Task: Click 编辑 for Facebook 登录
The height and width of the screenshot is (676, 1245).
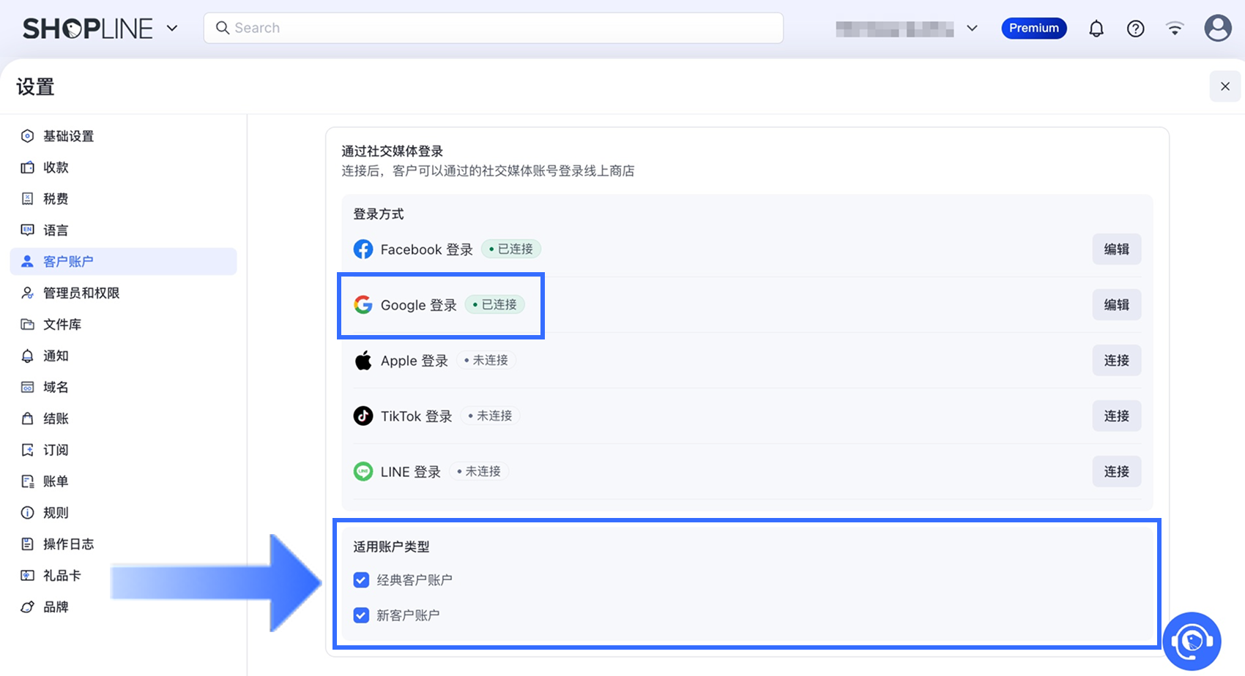Action: click(1116, 249)
